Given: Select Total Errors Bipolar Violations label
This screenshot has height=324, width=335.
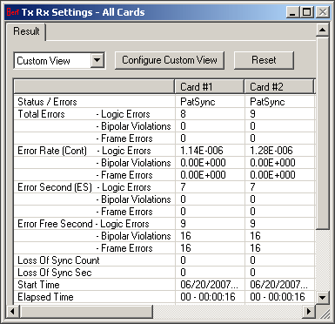Looking at the screenshot, I should pos(133,126).
